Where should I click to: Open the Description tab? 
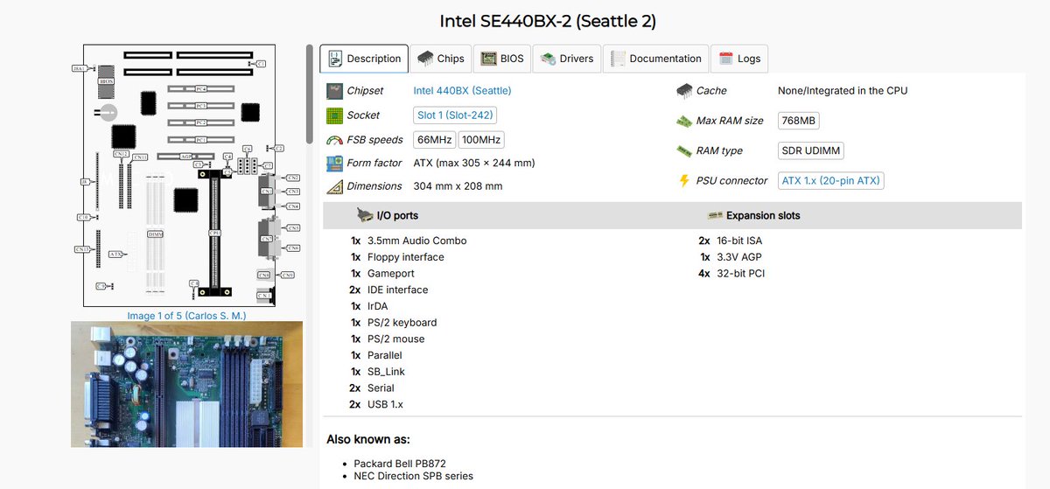(x=364, y=59)
